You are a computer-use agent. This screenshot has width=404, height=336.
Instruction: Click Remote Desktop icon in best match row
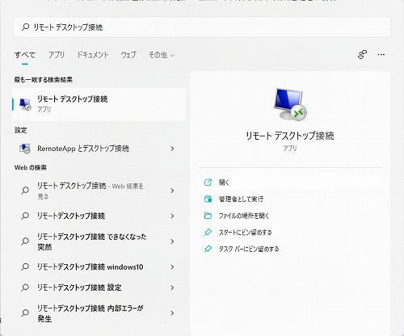click(25, 104)
